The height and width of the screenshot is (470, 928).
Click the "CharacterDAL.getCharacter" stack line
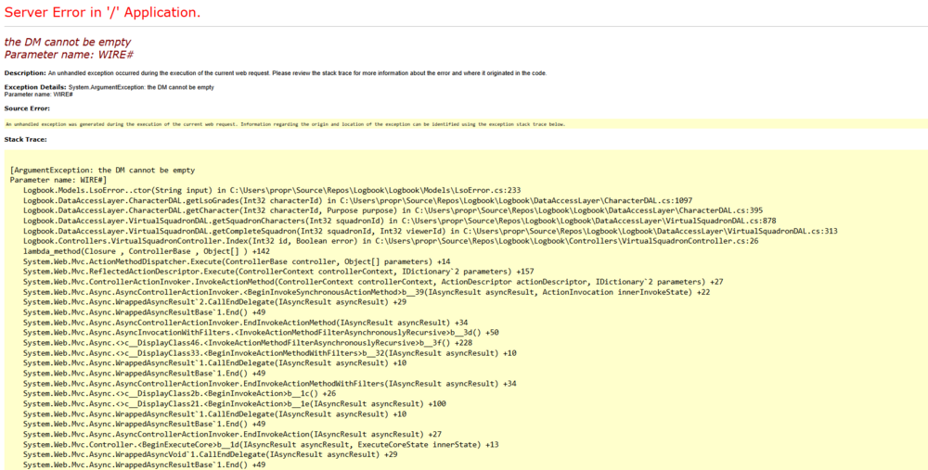[393, 210]
